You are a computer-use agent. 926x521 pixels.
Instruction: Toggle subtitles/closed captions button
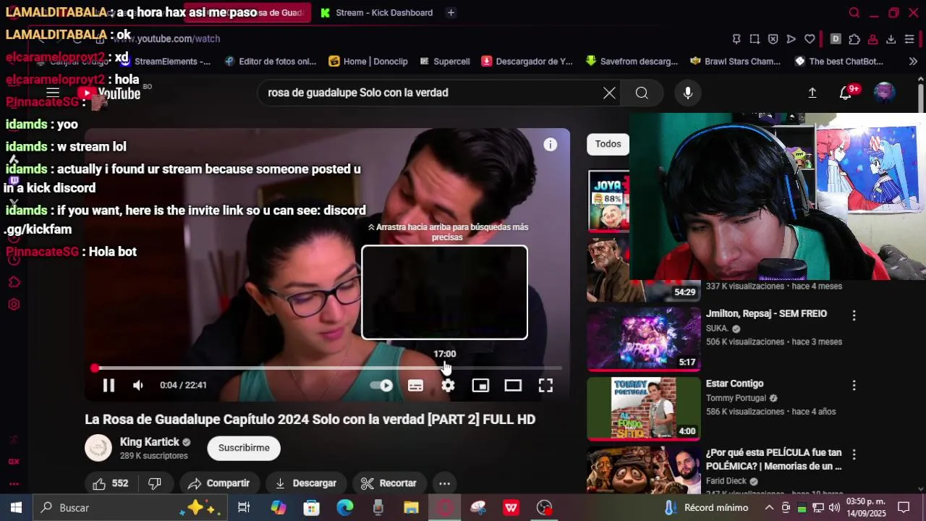pyautogui.click(x=415, y=386)
